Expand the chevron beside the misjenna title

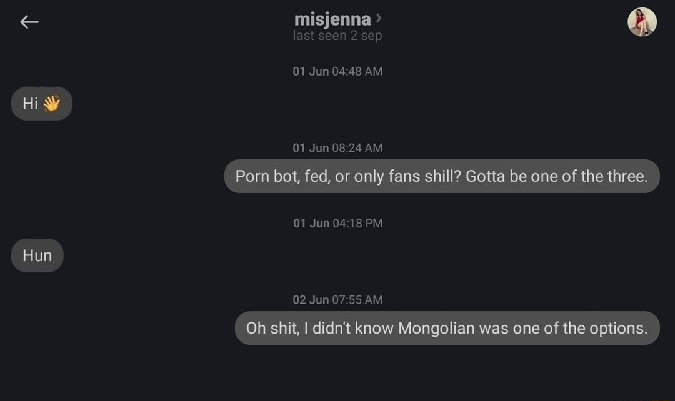pos(378,19)
